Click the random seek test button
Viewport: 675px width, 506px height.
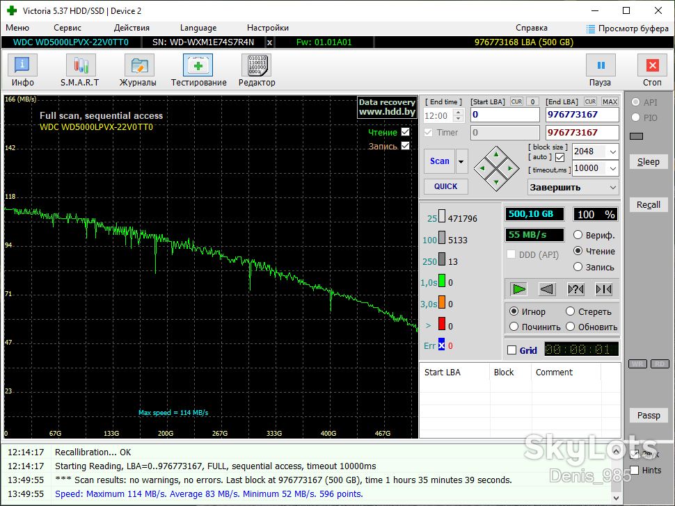[575, 289]
